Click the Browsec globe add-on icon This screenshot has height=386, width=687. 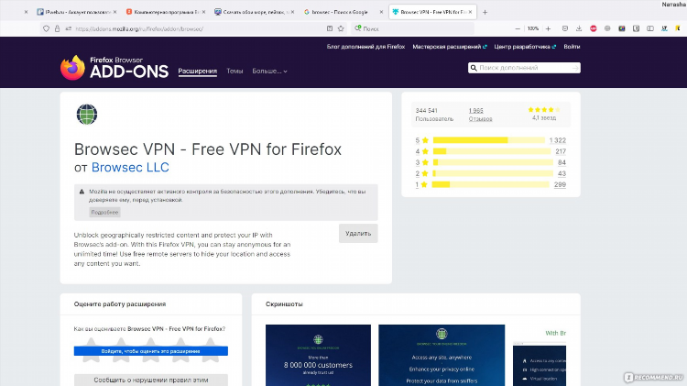coord(87,115)
